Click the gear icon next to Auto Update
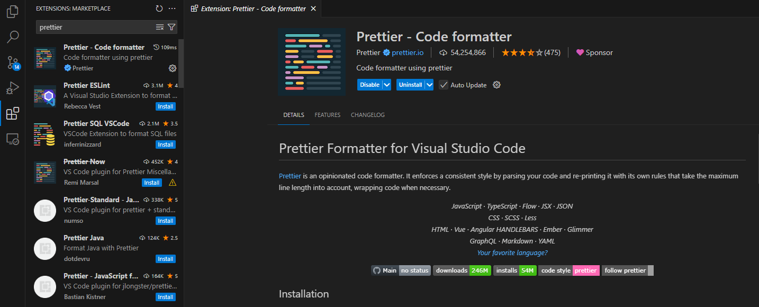Screen dimensions: 759x307 point(496,85)
